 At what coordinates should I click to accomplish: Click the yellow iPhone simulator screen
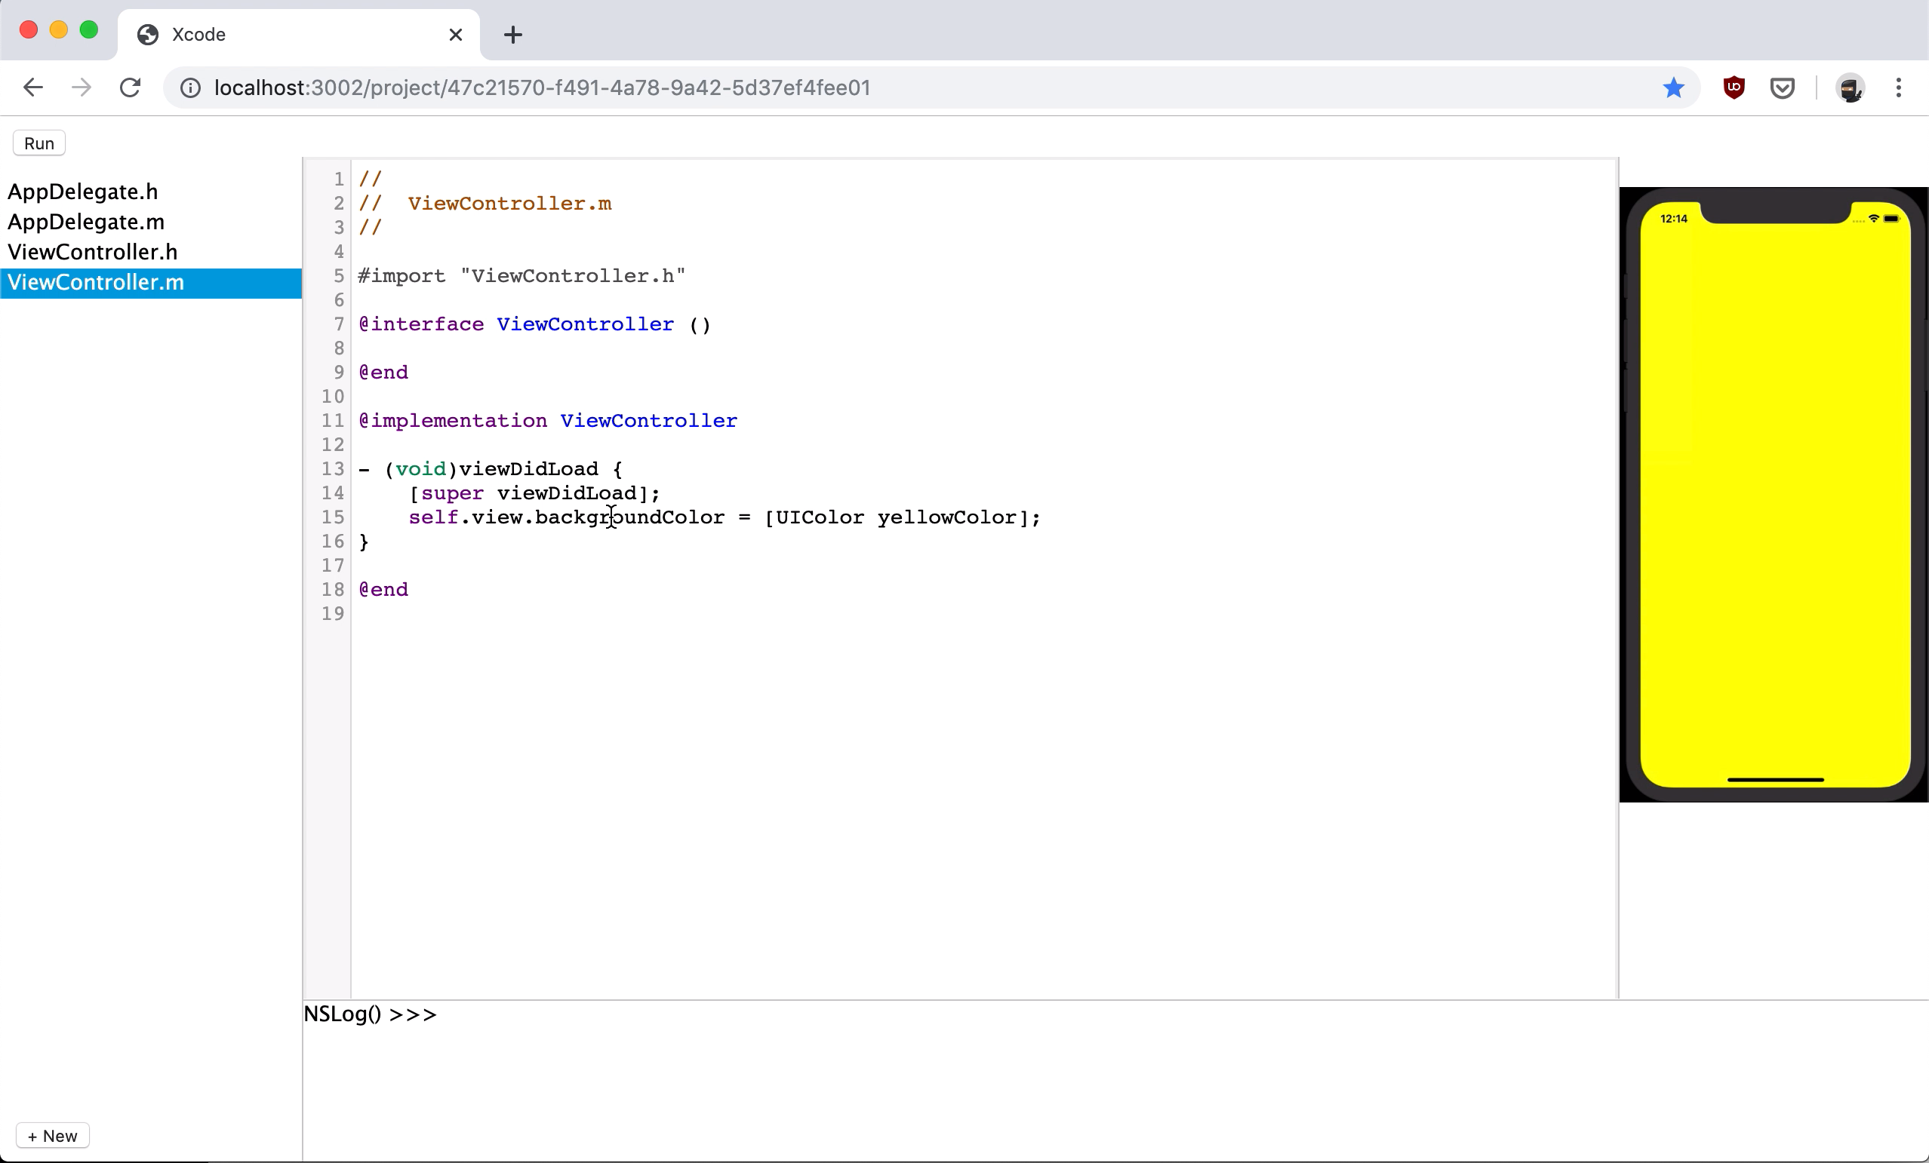pos(1775,501)
